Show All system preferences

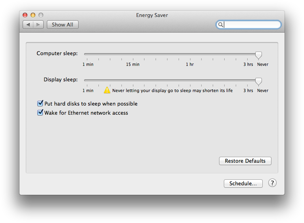pyautogui.click(x=62, y=25)
